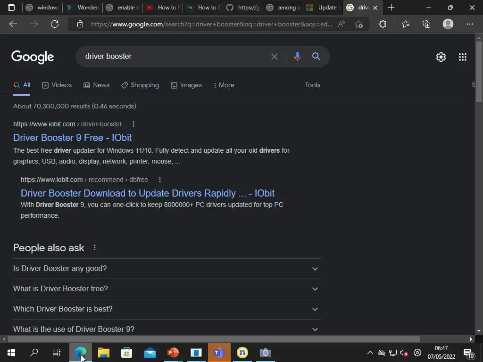
Task: Open the Tools search options button
Action: (312, 85)
